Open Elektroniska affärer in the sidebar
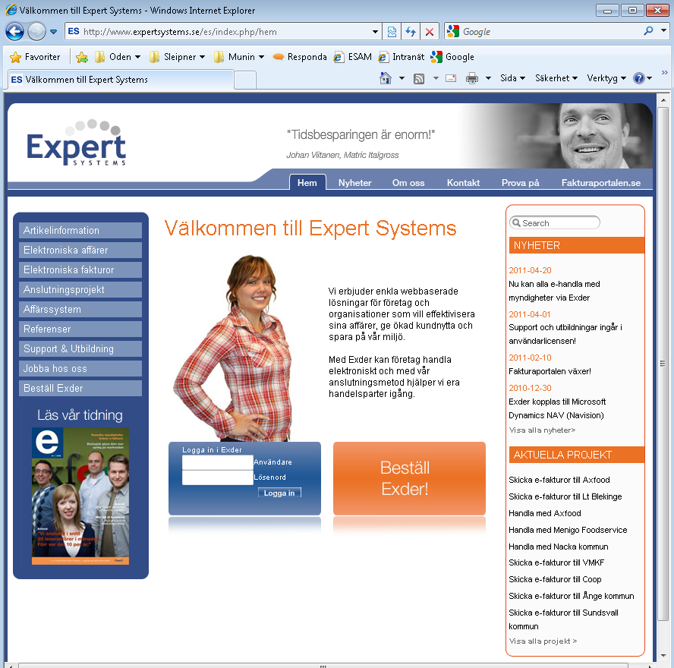 (x=80, y=250)
